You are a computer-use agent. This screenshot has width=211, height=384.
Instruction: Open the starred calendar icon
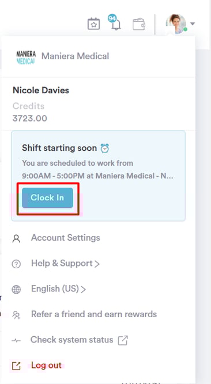(94, 24)
